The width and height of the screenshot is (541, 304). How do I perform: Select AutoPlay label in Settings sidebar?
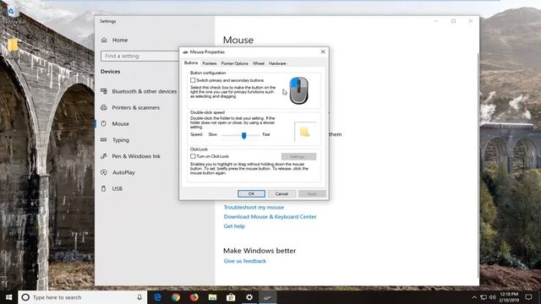123,172
